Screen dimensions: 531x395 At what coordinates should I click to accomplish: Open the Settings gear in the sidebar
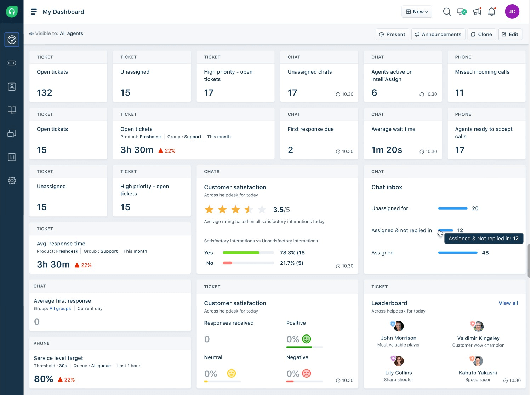12,181
